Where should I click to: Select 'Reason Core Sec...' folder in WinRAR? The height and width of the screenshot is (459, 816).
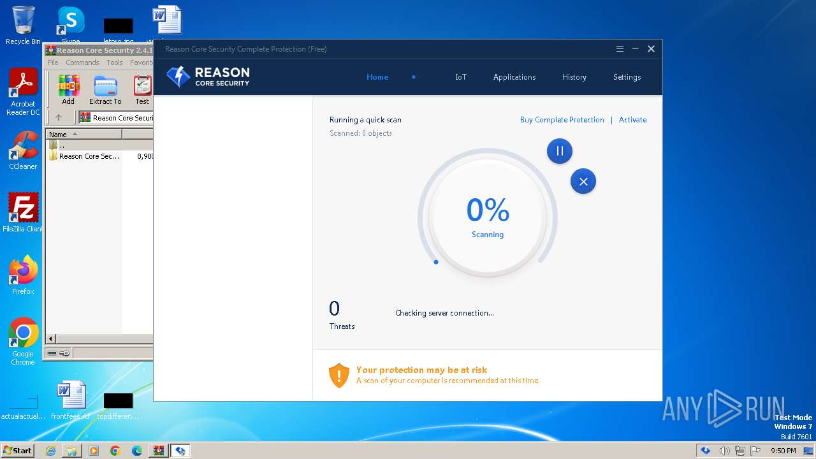(89, 156)
